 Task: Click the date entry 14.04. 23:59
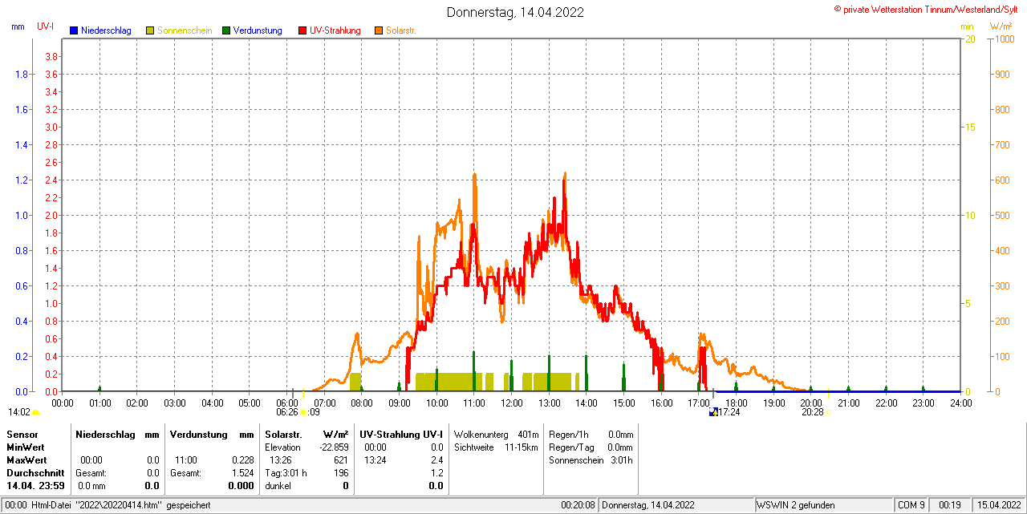(x=35, y=486)
